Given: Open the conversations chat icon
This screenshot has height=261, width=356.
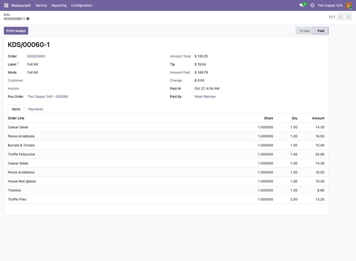Looking at the screenshot, I should tap(302, 5).
